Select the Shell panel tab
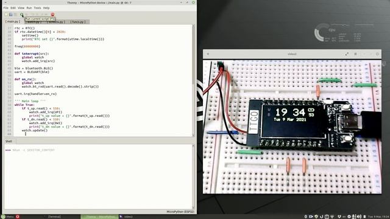 point(9,141)
